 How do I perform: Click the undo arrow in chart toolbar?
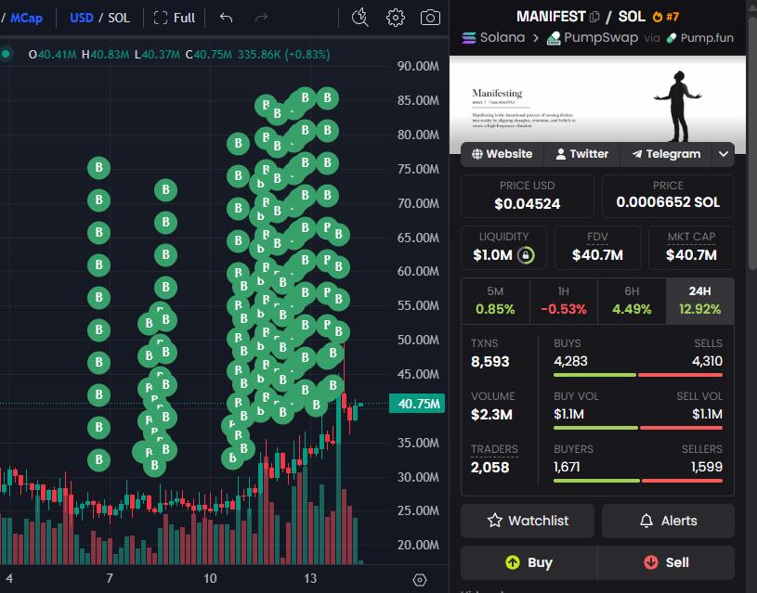coord(226,18)
